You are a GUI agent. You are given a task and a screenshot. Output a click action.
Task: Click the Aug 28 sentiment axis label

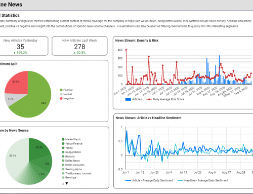[x=241, y=172]
